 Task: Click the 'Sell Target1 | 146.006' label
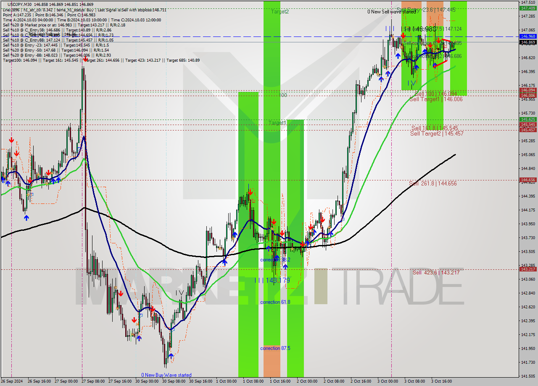[x=436, y=99]
